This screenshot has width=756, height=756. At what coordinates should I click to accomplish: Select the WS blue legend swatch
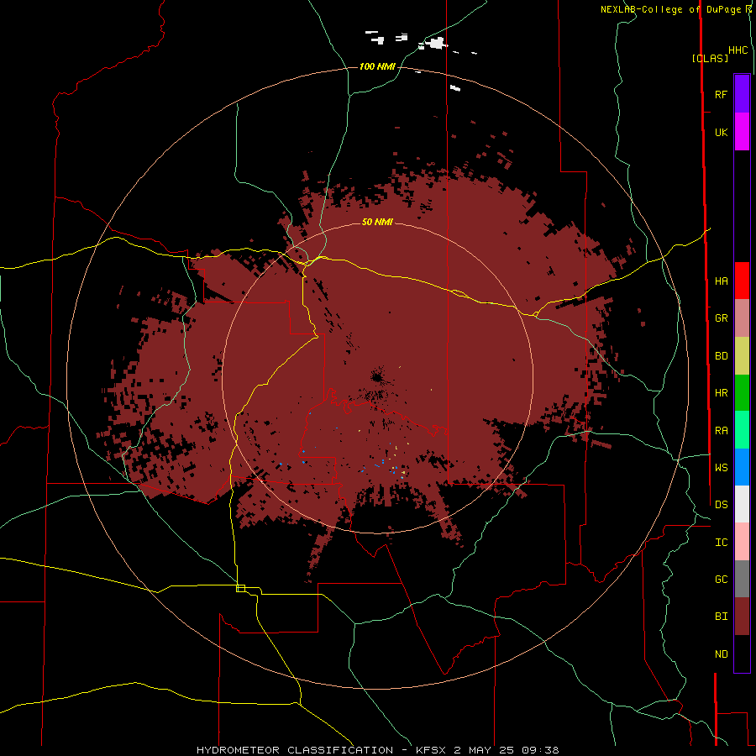[742, 467]
